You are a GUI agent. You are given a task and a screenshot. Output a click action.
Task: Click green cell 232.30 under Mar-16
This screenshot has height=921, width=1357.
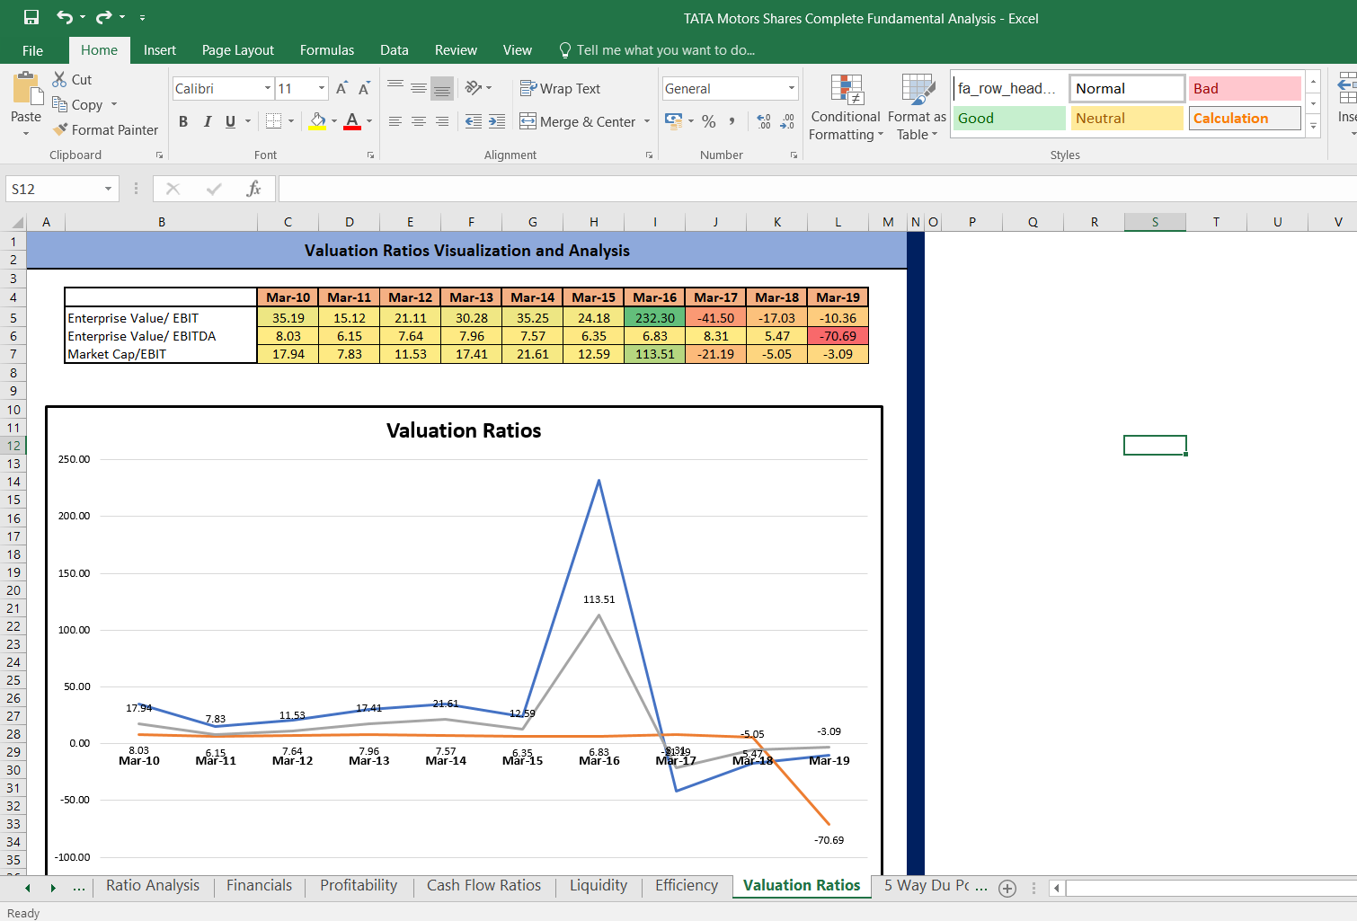655,318
